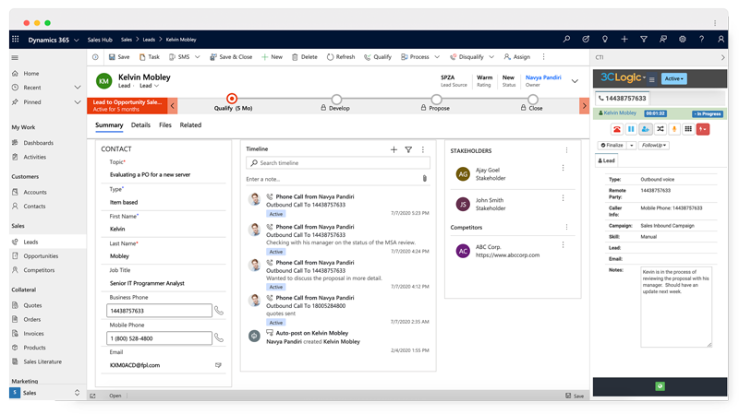Image resolution: width=739 pixels, height=414 pixels.
Task: Expand the SMS dropdown arrow
Action: [x=198, y=57]
